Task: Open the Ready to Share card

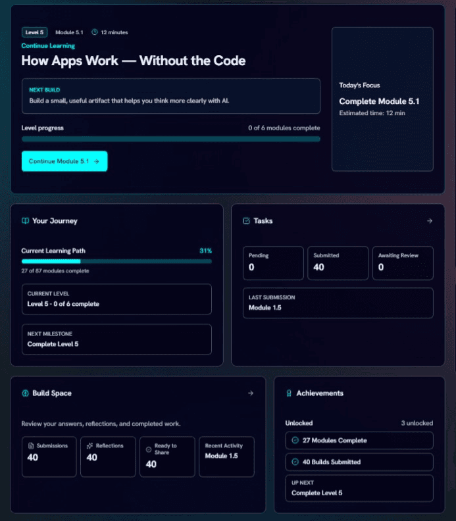Action: point(167,457)
